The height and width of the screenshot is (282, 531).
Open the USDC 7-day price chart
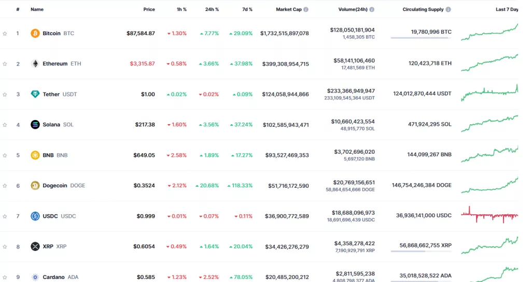tap(489, 215)
